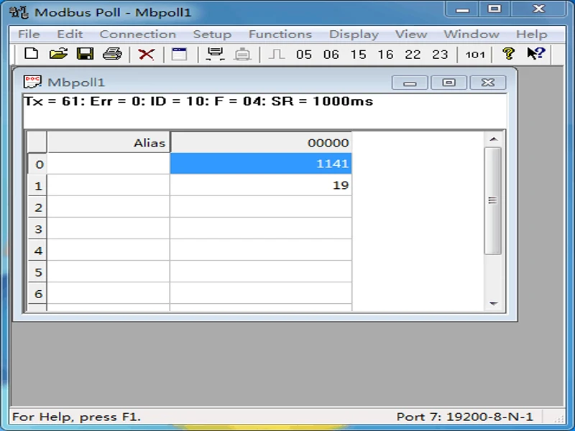The width and height of the screenshot is (575, 431).
Task: Click function 16 write multiple registers
Action: coord(385,55)
